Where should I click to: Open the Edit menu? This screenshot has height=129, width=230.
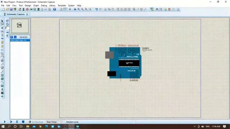pos(8,6)
